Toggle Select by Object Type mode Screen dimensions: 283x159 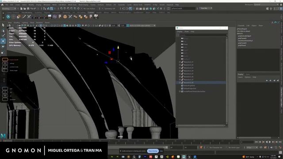(x=48, y=8)
